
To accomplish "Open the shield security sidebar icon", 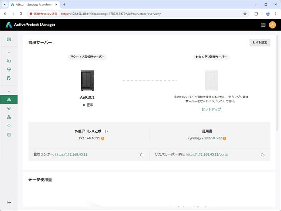I will click(9, 108).
